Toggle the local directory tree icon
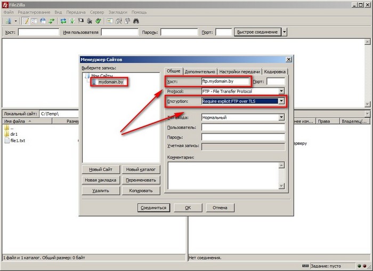 (x=34, y=21)
